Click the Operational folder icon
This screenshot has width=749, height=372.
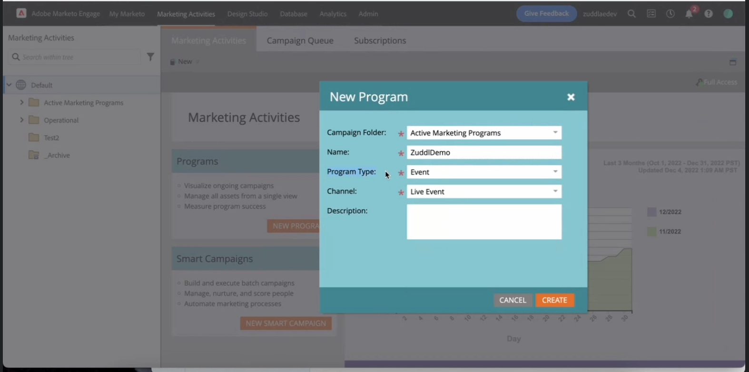pyautogui.click(x=34, y=120)
